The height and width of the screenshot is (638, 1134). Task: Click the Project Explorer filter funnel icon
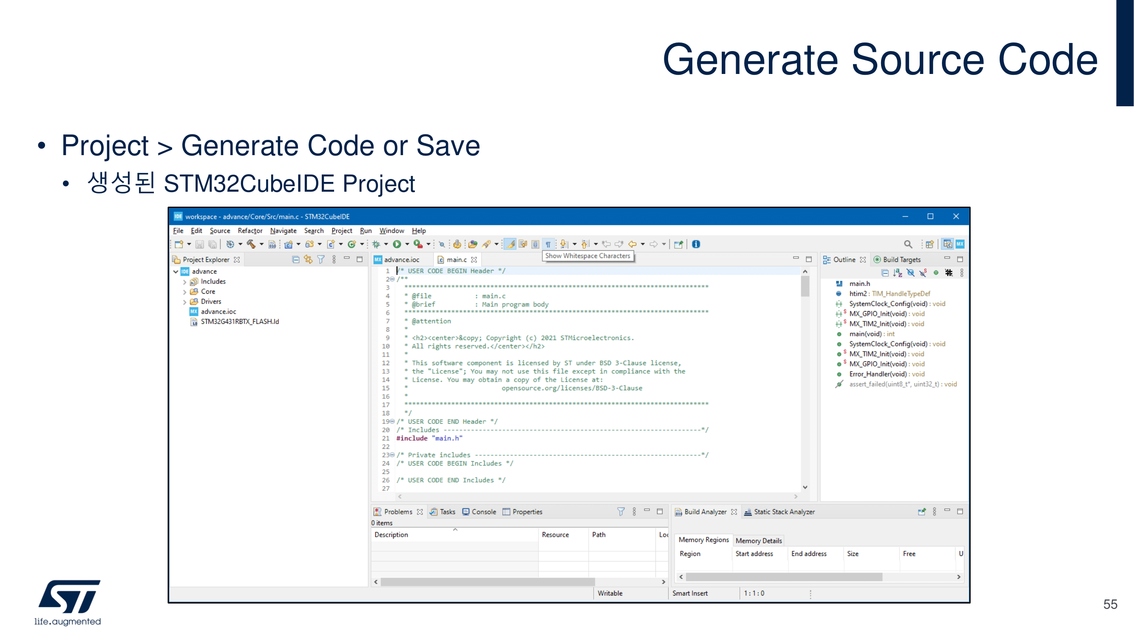321,259
